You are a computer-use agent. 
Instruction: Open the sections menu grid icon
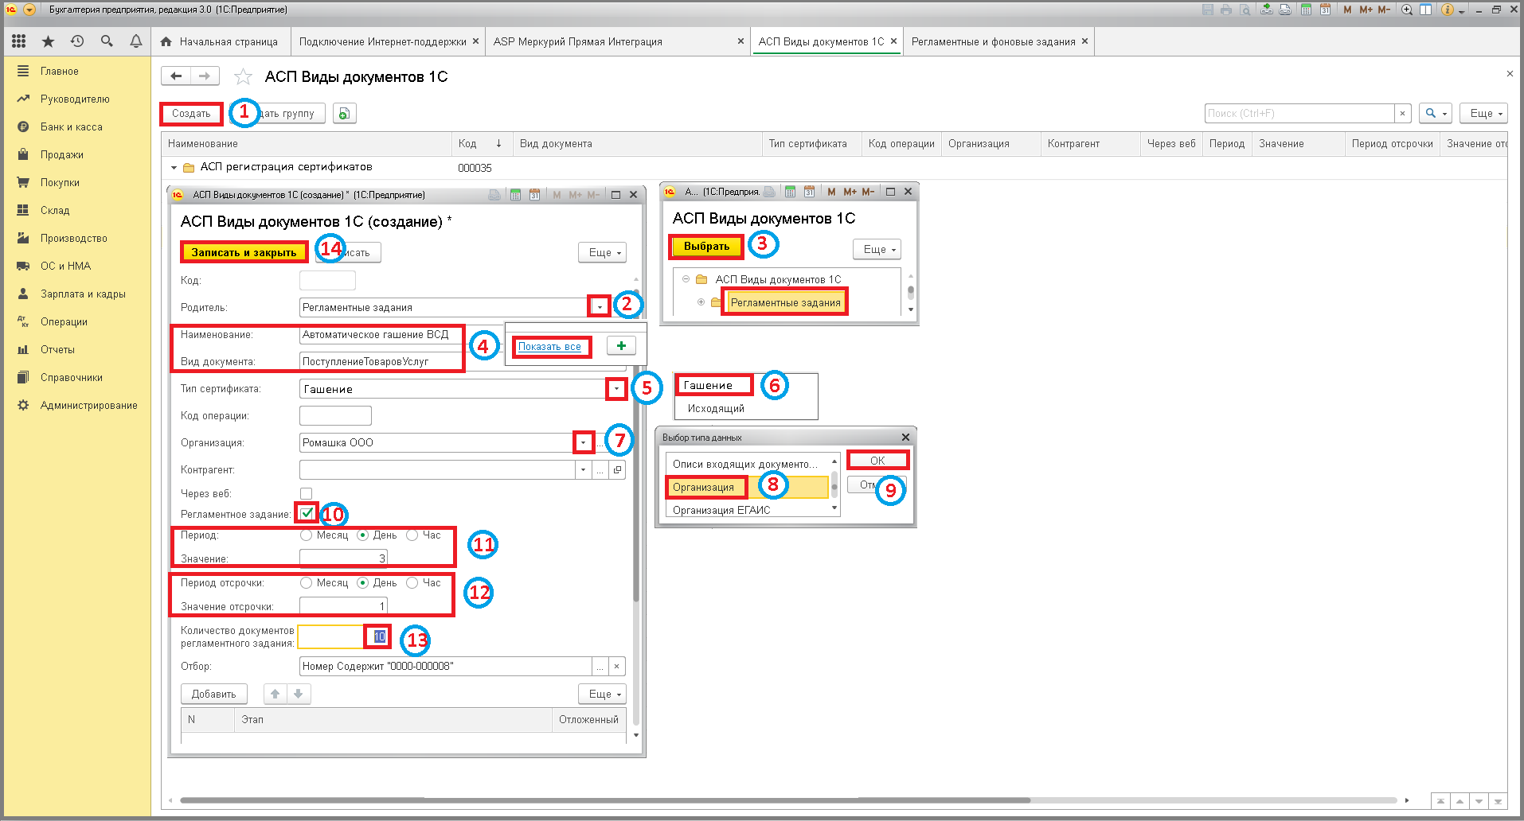tap(18, 41)
